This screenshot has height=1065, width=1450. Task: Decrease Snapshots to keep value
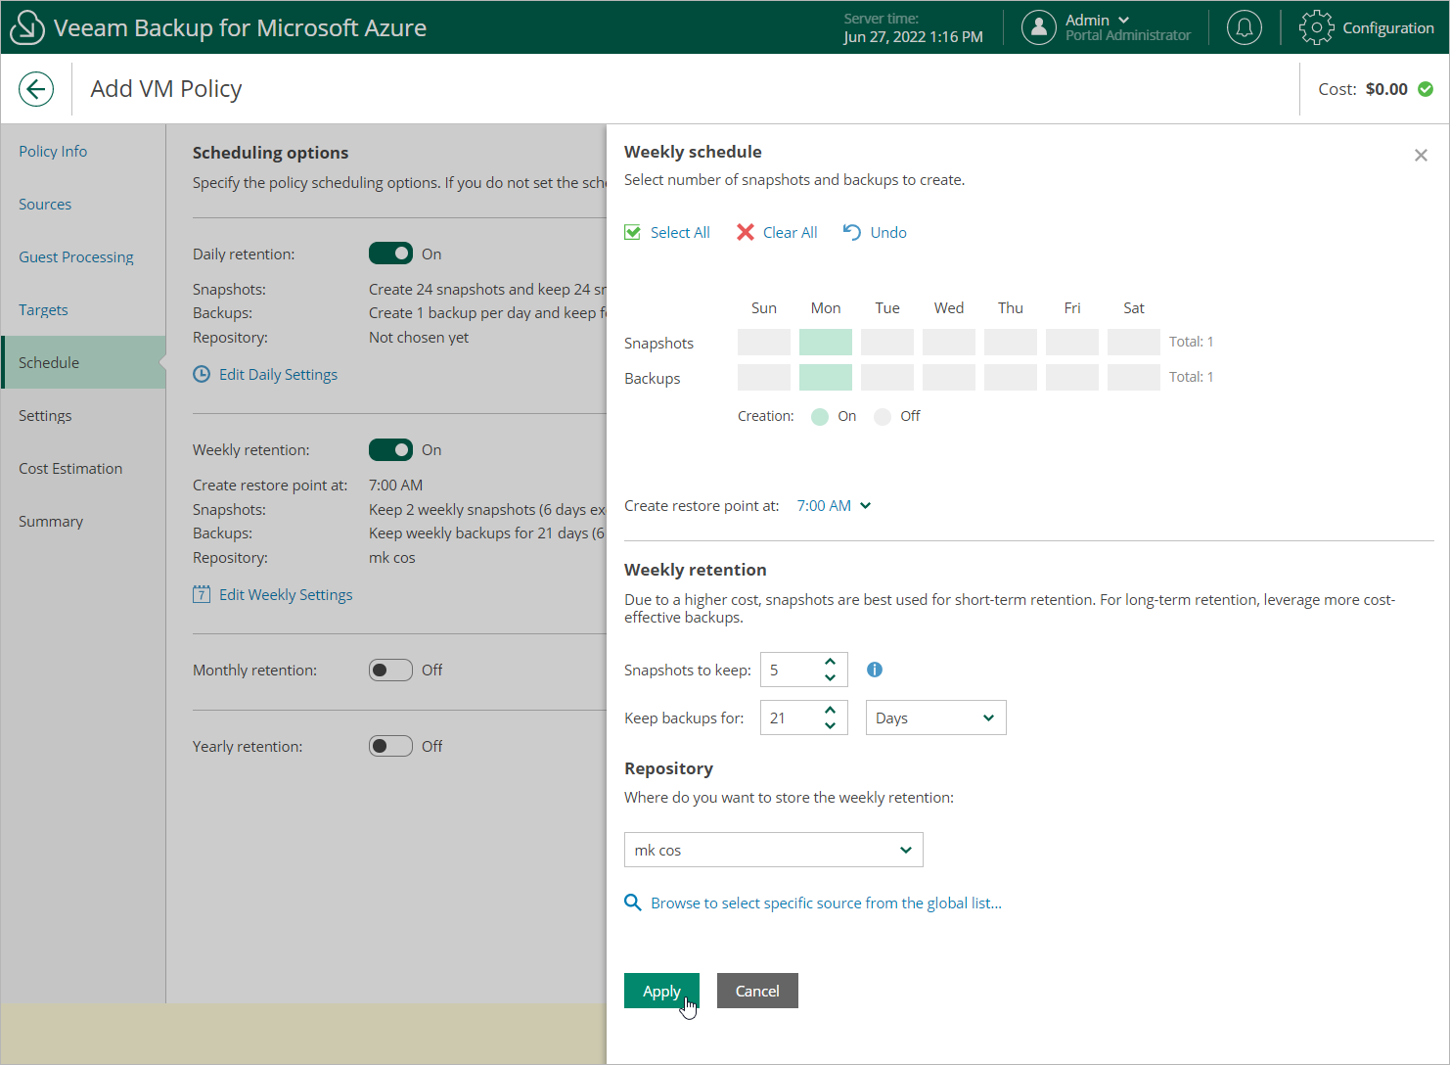830,677
